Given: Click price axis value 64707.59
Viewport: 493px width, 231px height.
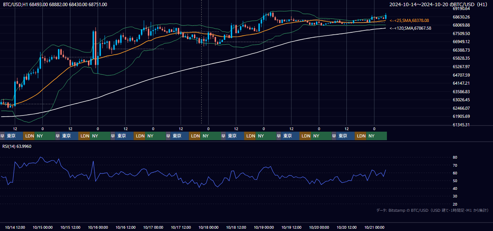Looking at the screenshot, I should pyautogui.click(x=461, y=75).
